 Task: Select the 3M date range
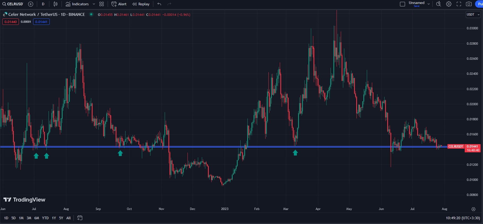(29, 218)
